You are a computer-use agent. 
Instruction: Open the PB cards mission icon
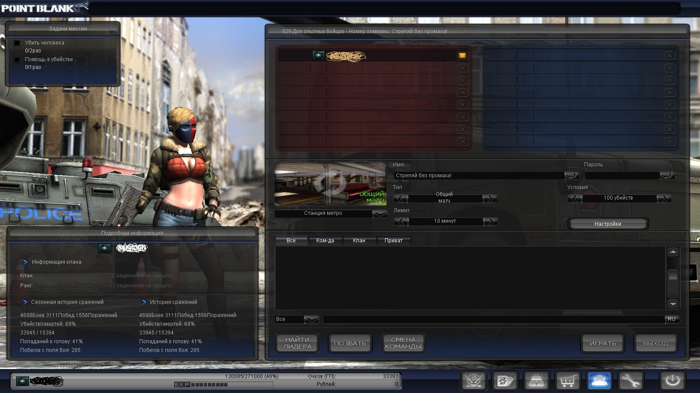point(505,381)
